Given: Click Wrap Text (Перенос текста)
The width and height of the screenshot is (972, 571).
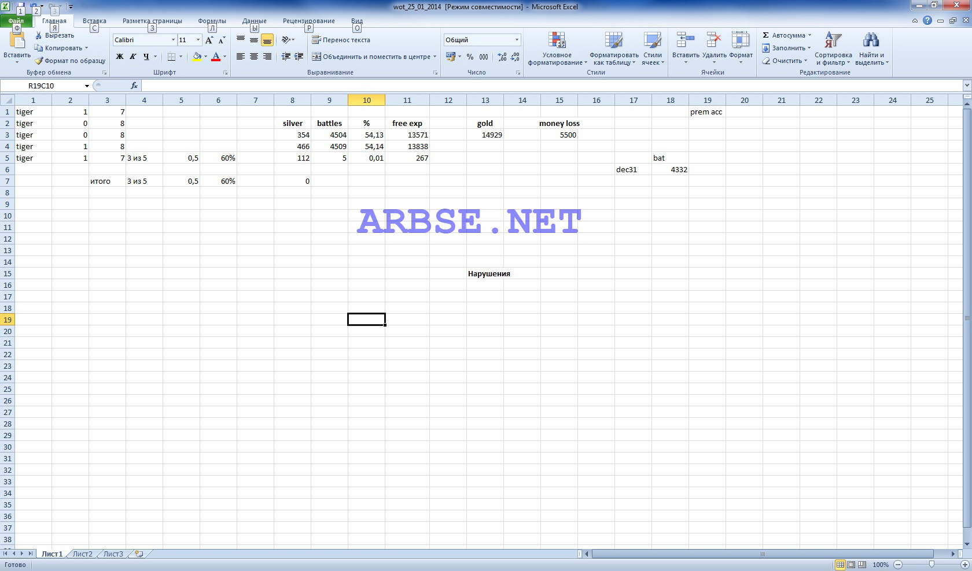Looking at the screenshot, I should [341, 40].
